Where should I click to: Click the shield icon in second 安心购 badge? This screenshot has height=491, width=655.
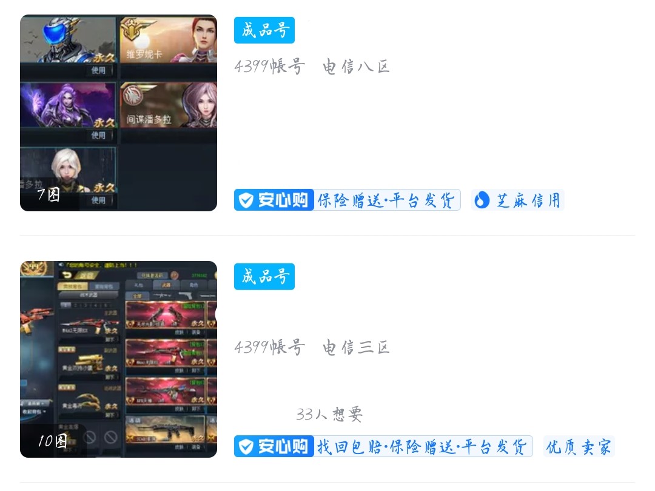[x=246, y=446]
